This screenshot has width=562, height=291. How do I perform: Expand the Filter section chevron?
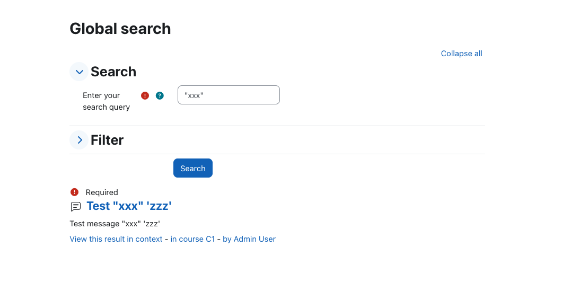79,140
